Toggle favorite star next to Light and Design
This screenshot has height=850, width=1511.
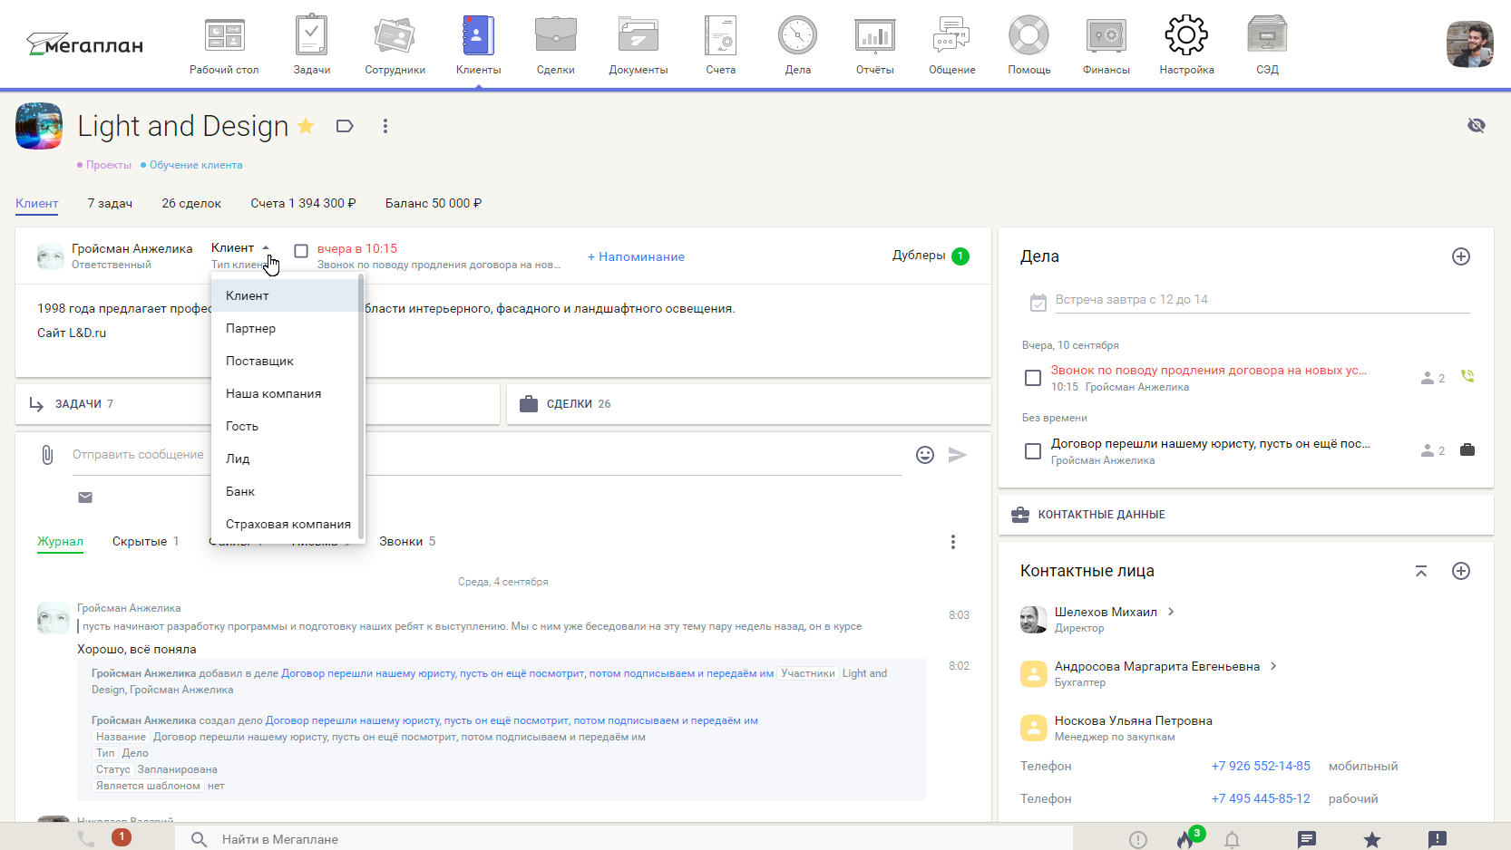point(306,126)
